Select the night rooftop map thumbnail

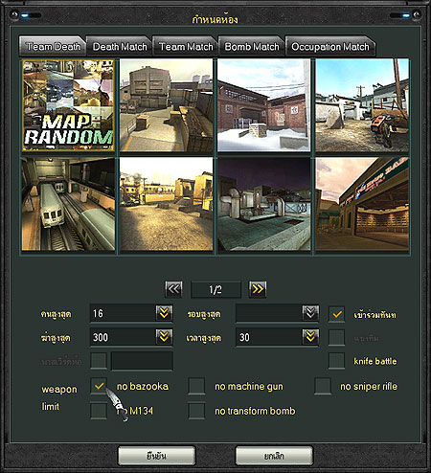[264, 204]
